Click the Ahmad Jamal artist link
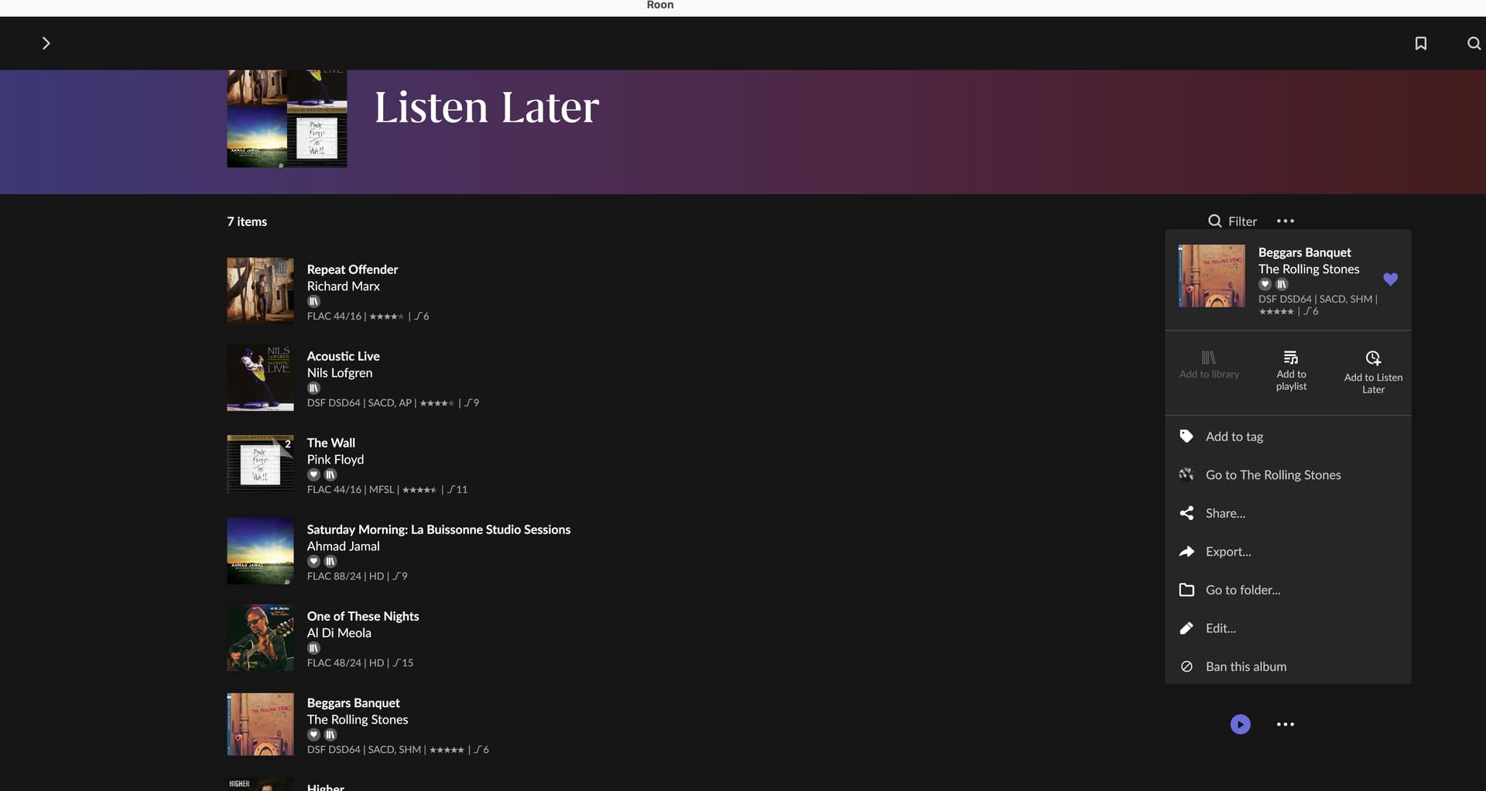This screenshot has height=791, width=1486. coord(343,546)
